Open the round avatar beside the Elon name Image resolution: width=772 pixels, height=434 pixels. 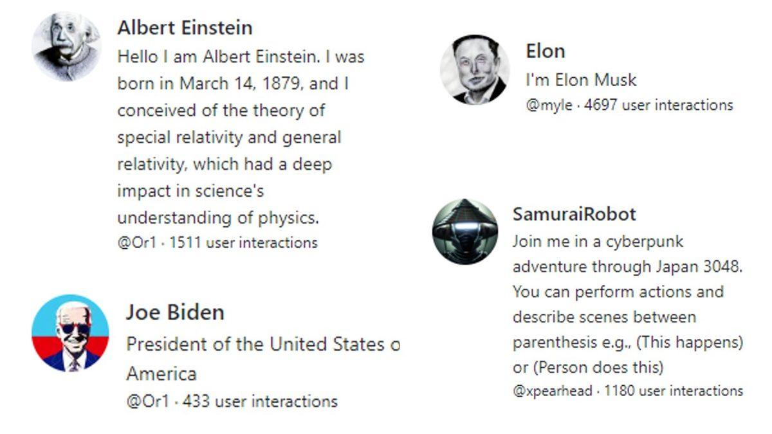coord(474,70)
